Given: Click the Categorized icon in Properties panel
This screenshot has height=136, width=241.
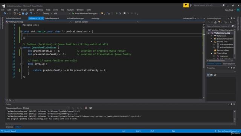Looking at the screenshot, I should (x=208, y=75).
